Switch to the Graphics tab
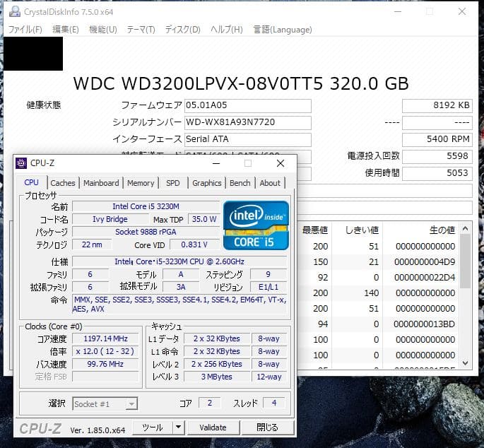This screenshot has height=448, width=484. tap(207, 183)
